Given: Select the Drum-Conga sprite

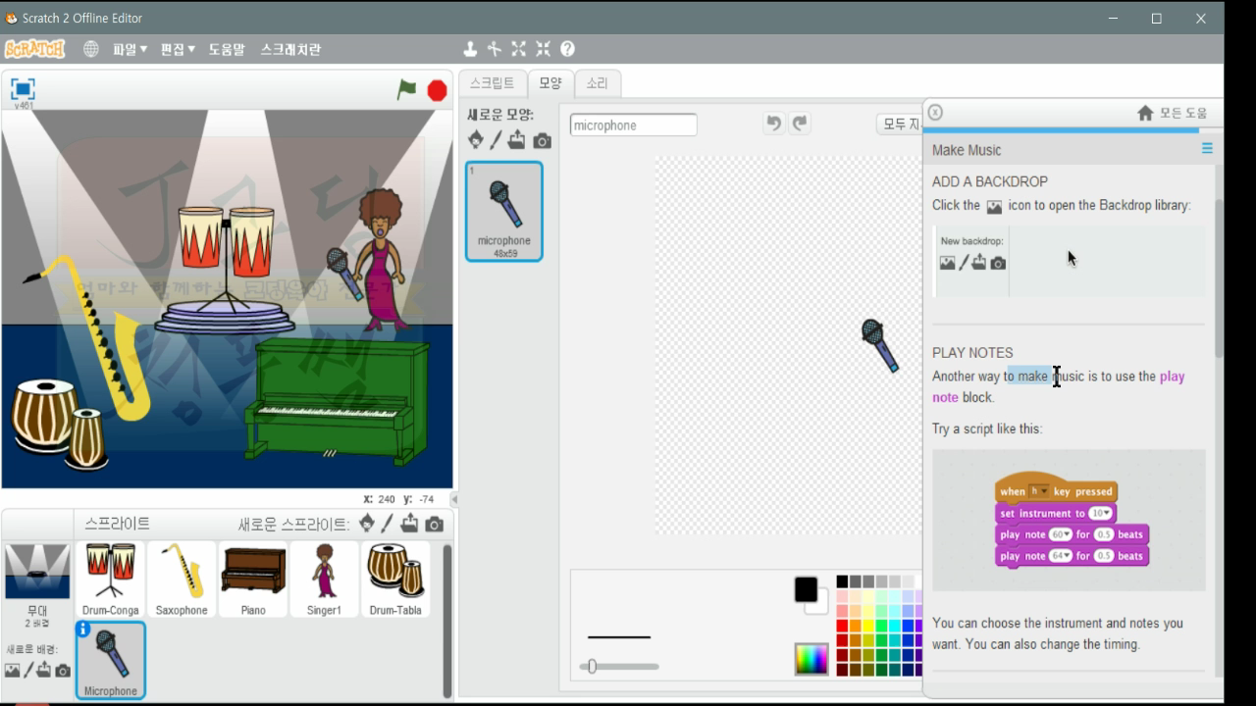Looking at the screenshot, I should [110, 580].
